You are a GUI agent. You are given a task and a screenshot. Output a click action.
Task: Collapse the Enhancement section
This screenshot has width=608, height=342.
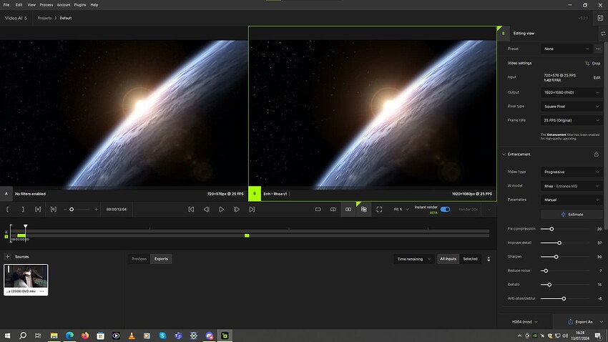click(x=503, y=154)
